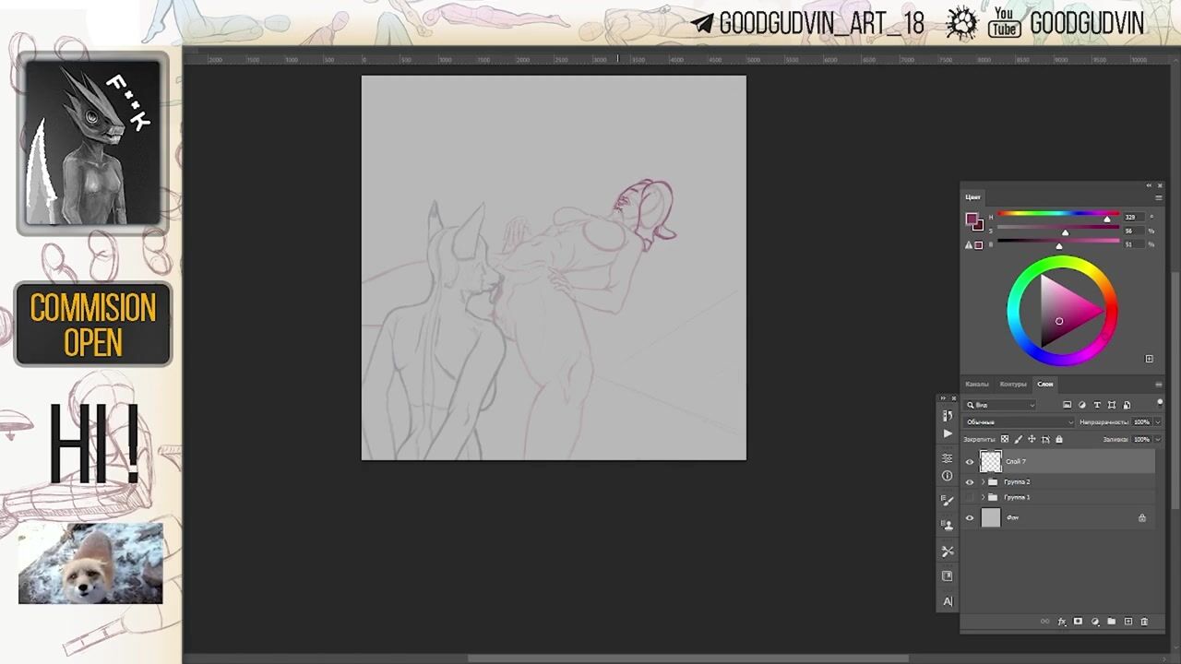This screenshot has height=664, width=1181.
Task: Open the Character panel icon
Action: click(948, 601)
